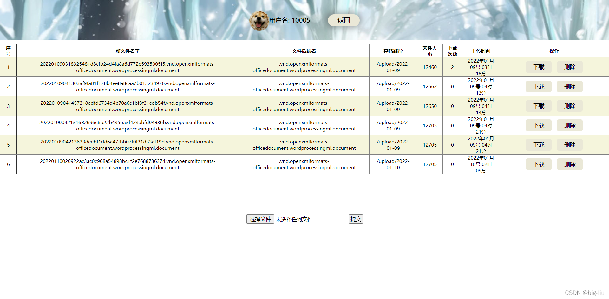Download the file in row 2

pos(539,87)
